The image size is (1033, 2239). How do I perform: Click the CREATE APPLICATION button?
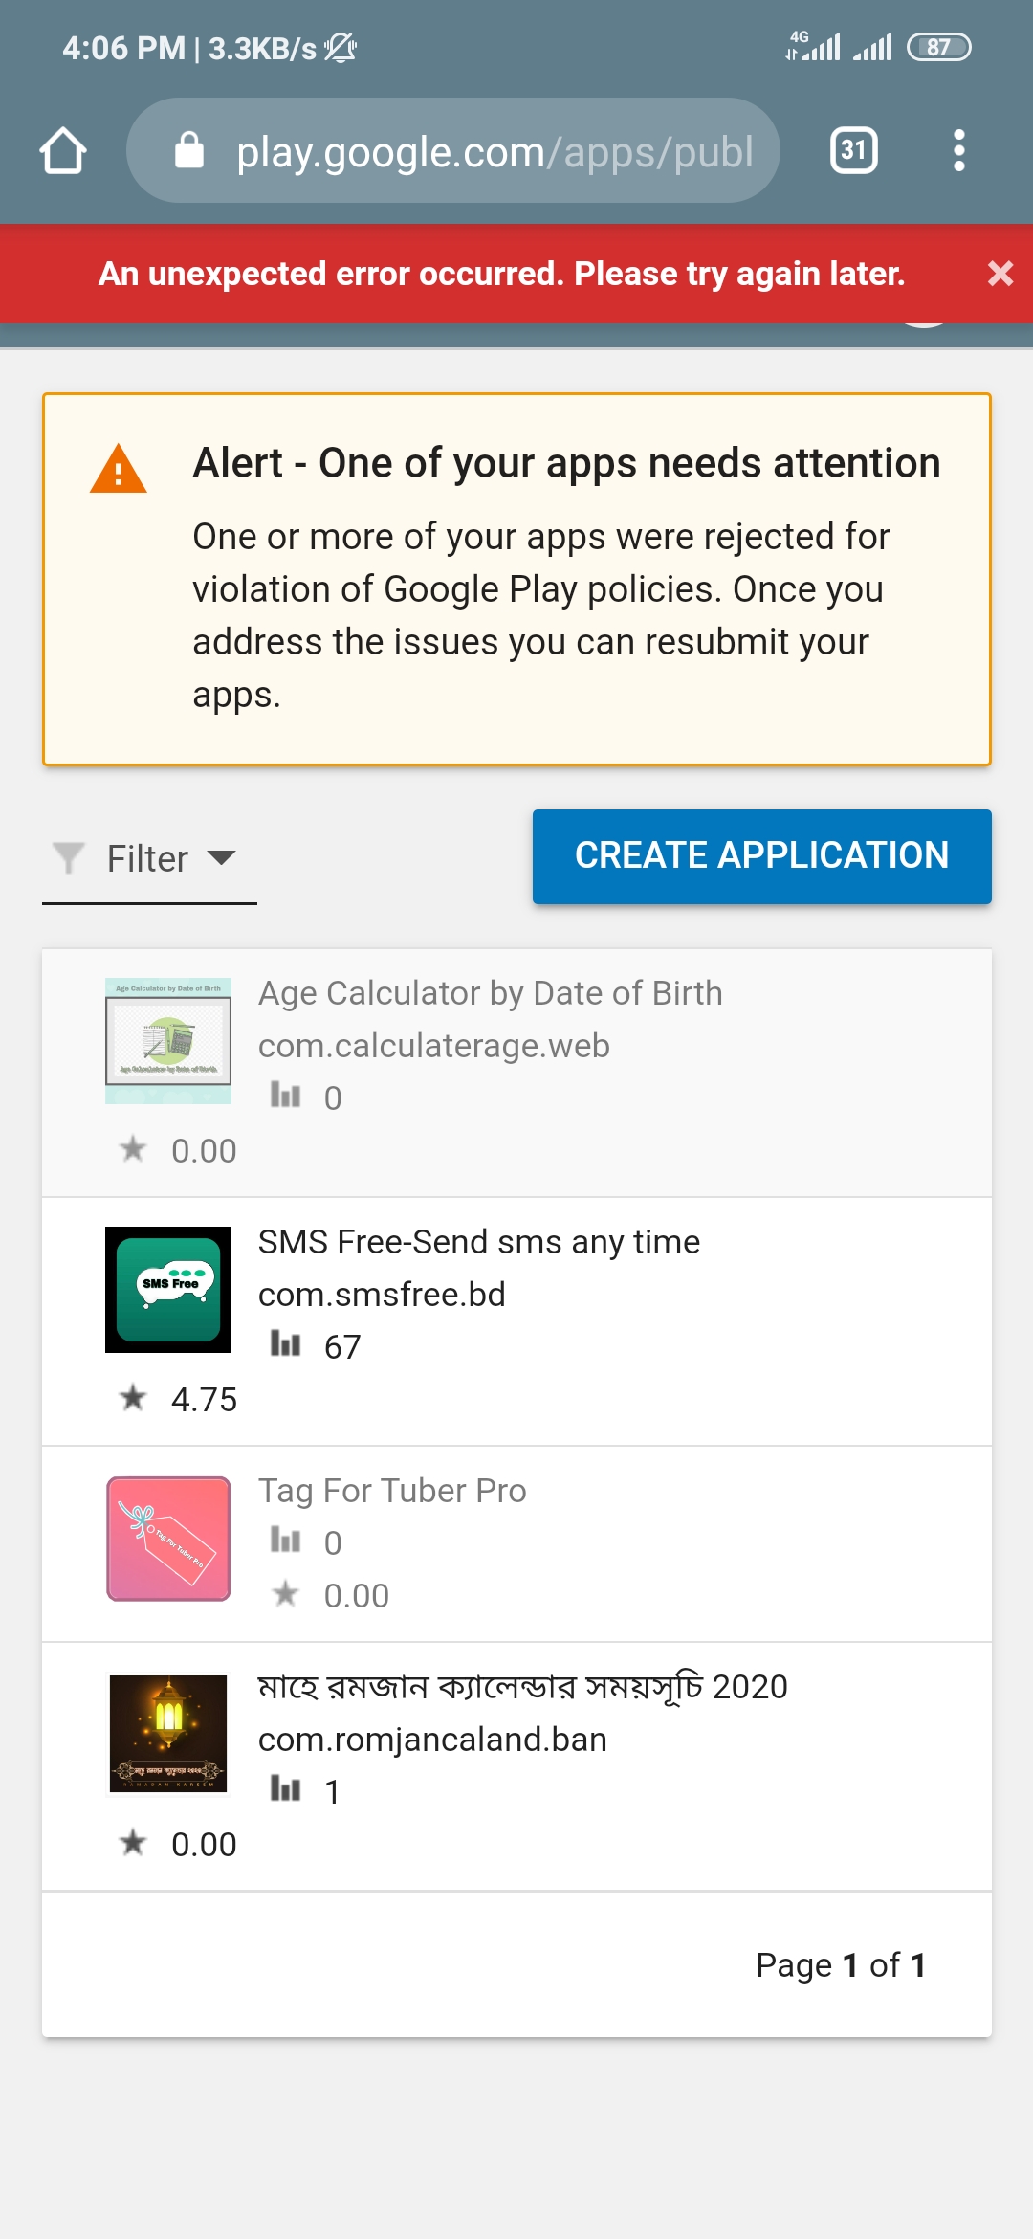click(x=761, y=855)
